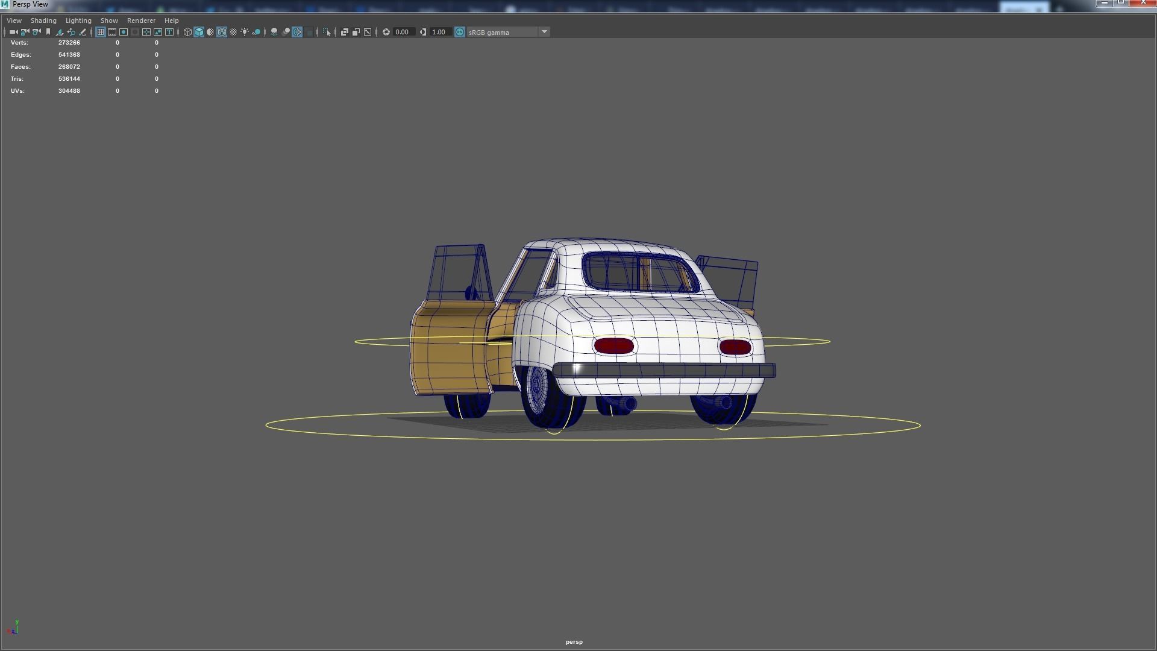Toggle the Resolution Gate icon
The image size is (1157, 651).
point(124,32)
